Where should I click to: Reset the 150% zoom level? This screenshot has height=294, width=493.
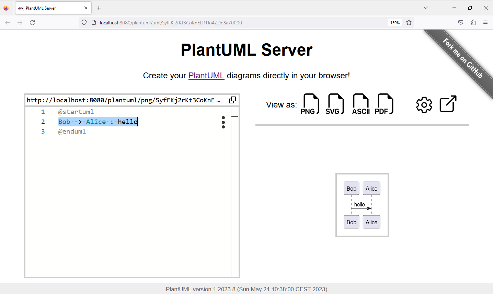pyautogui.click(x=395, y=23)
